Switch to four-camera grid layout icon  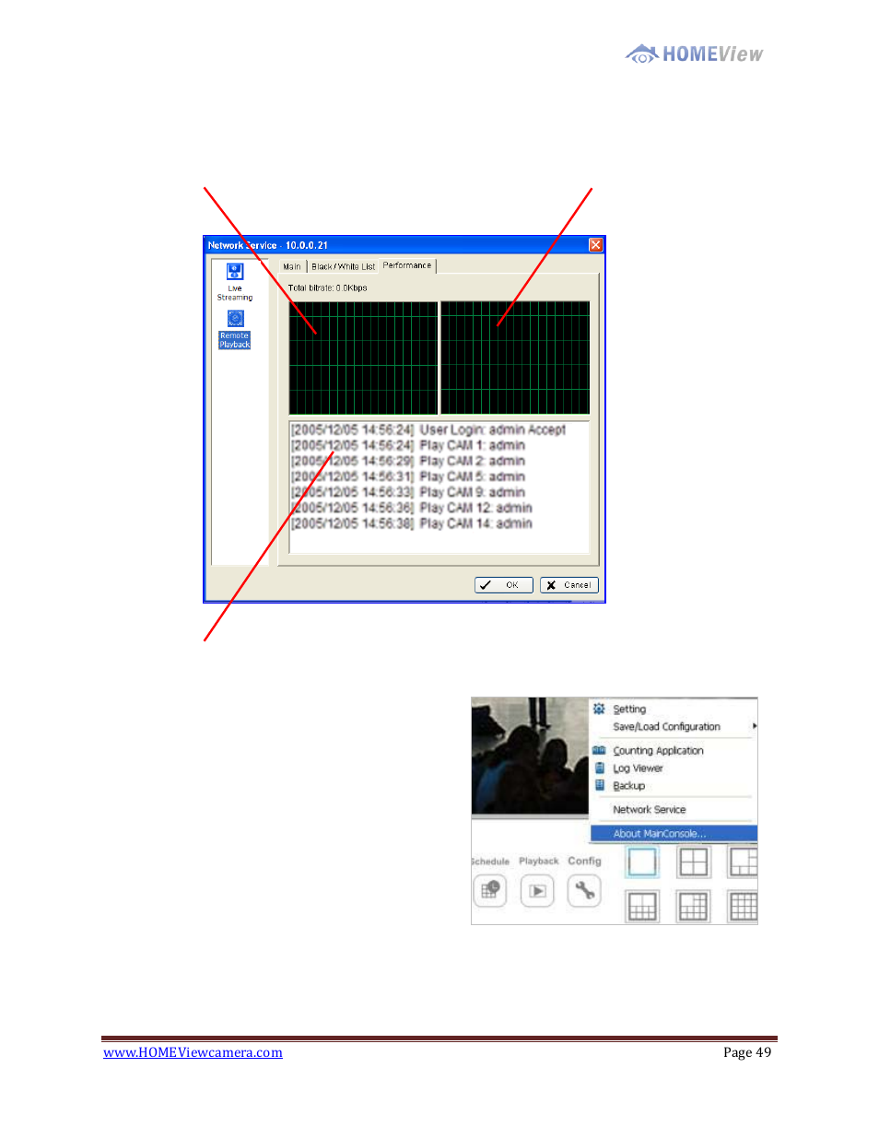tap(693, 862)
